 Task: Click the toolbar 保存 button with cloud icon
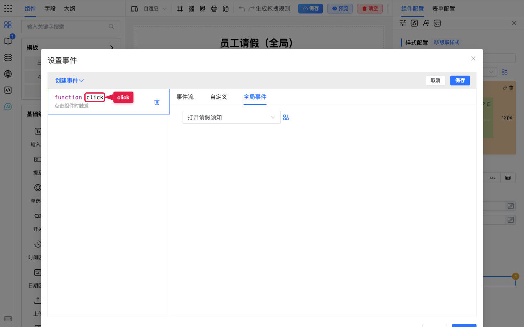point(310,9)
